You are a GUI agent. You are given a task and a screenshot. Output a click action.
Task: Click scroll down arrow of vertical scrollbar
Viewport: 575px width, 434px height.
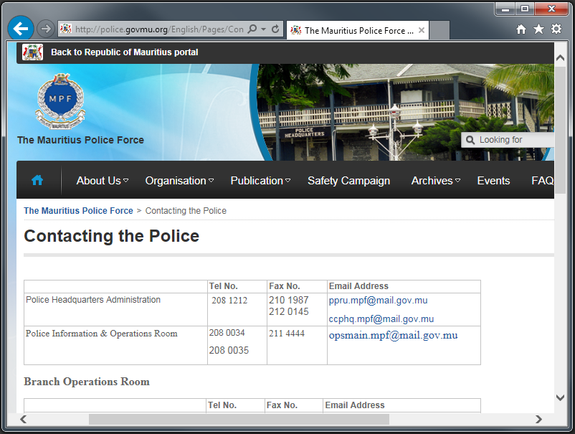[x=560, y=397]
